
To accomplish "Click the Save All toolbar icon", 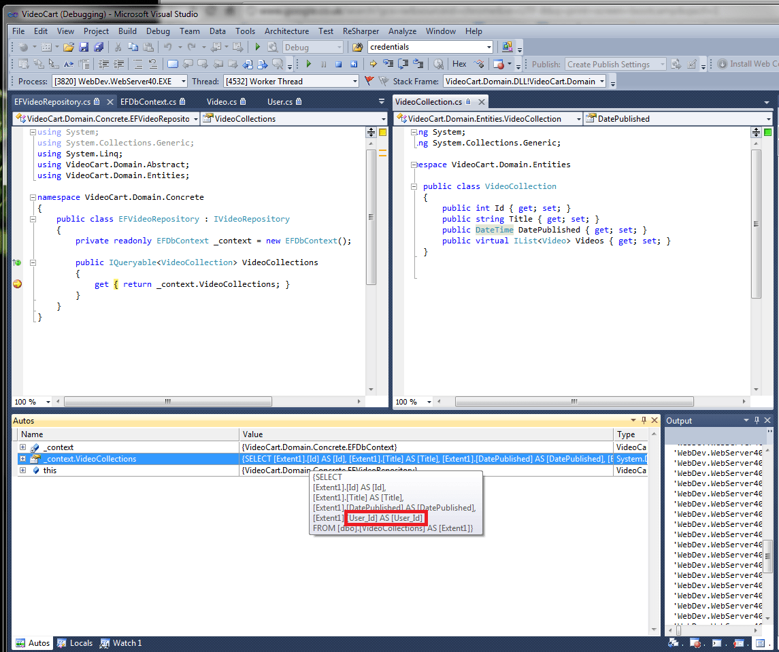I will click(98, 47).
